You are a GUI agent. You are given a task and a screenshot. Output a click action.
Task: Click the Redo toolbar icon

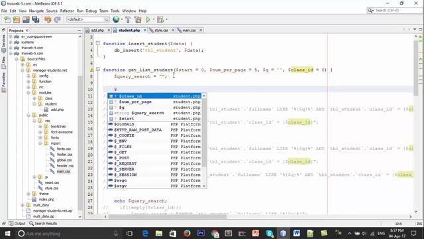click(x=58, y=19)
